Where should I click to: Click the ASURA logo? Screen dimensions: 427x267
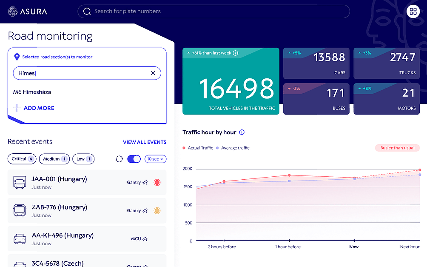(28, 11)
